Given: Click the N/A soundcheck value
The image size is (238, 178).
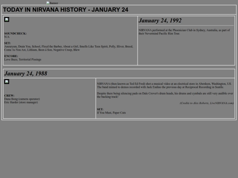Looking at the screenshot, I should [7, 37].
